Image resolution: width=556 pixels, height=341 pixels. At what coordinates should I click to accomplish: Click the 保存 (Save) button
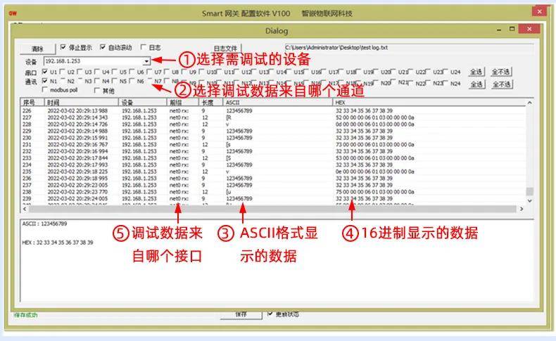[241, 314]
